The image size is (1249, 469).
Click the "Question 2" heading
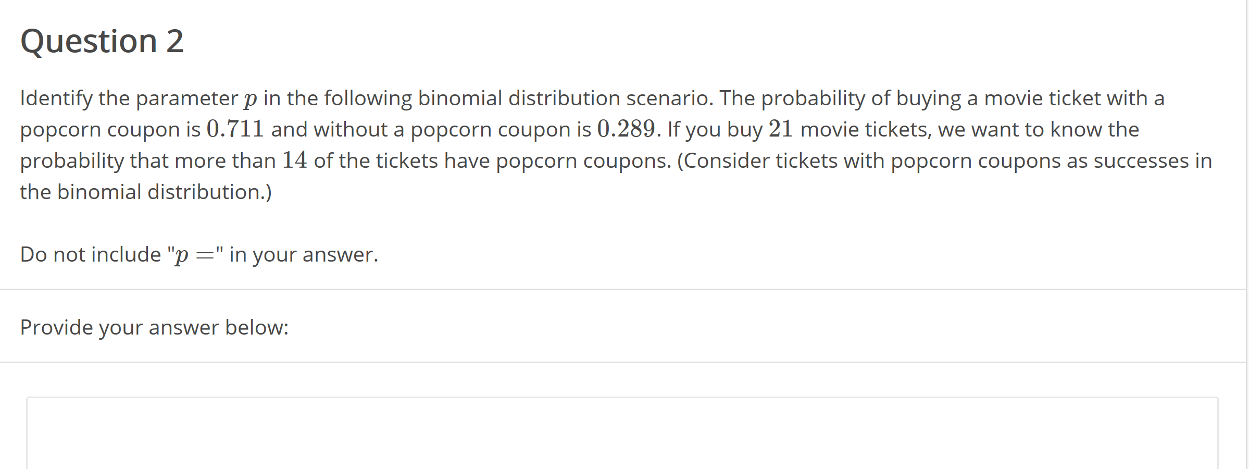point(102,41)
